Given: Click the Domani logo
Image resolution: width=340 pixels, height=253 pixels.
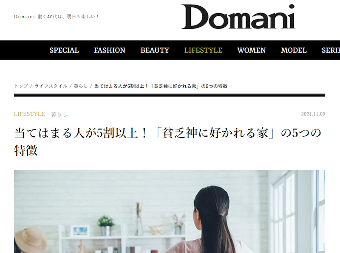Looking at the screenshot, I should coord(238,17).
